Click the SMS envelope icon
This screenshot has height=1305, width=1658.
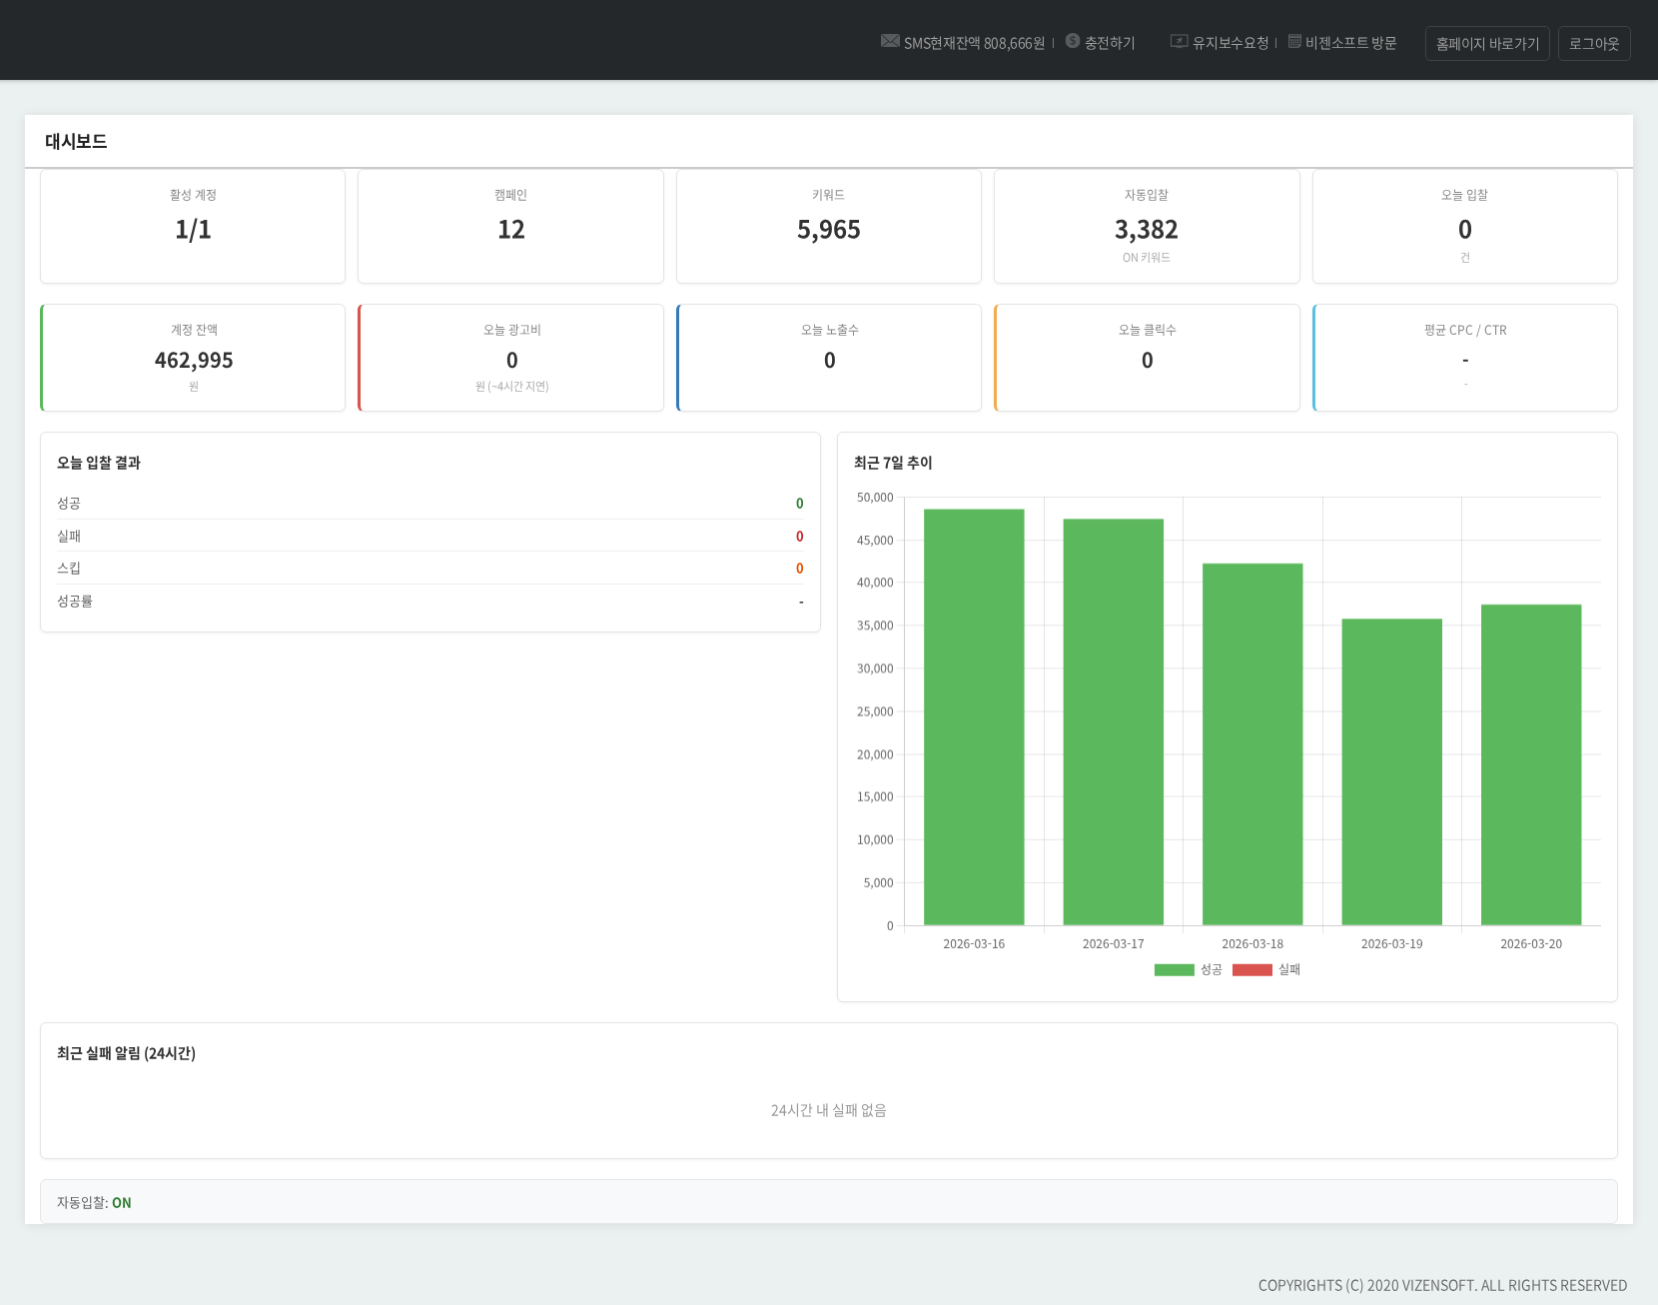889,41
